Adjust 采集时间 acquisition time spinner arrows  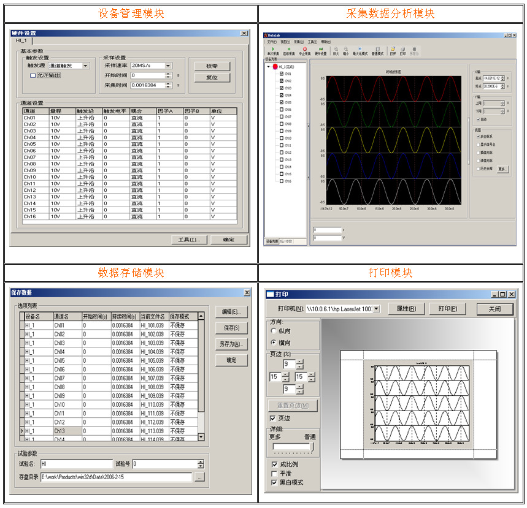pos(169,85)
